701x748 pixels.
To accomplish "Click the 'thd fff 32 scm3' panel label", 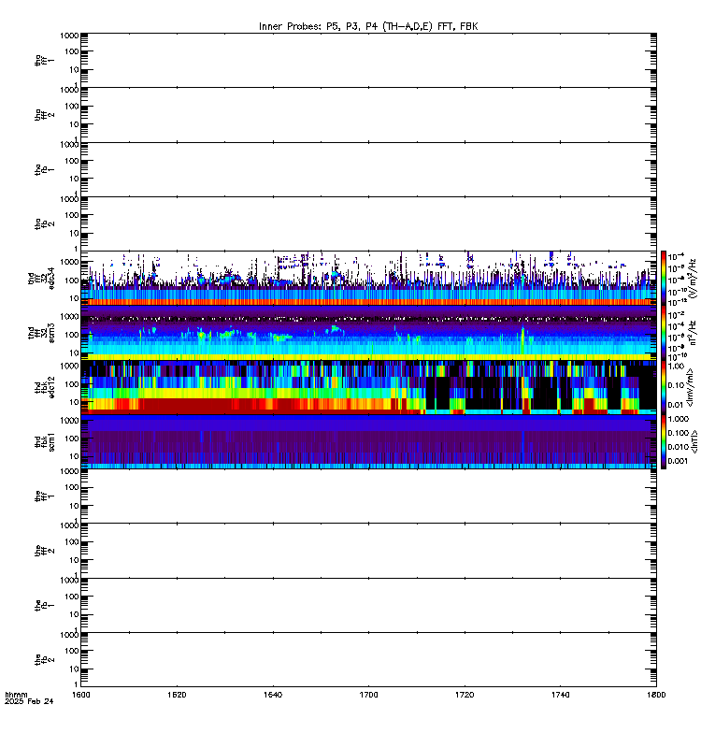I will [41, 333].
